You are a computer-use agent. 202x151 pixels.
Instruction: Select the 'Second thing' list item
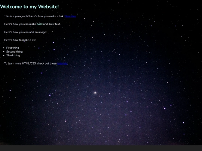tap(15, 51)
